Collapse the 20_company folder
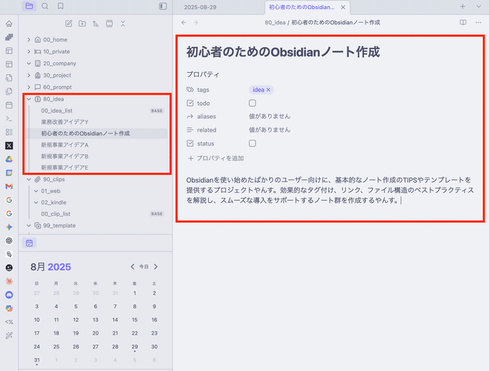490x371 pixels. (x=29, y=64)
